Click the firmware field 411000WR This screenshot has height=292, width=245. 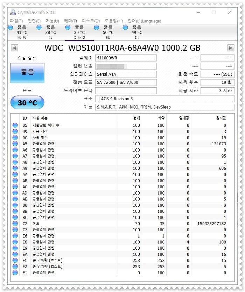(x=126, y=58)
